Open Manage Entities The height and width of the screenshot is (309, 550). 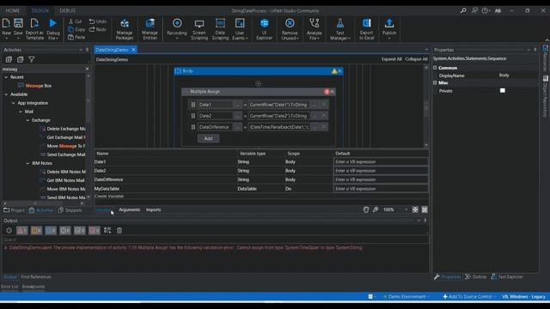coord(150,28)
